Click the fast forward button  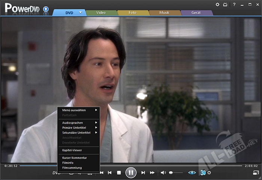152,173
